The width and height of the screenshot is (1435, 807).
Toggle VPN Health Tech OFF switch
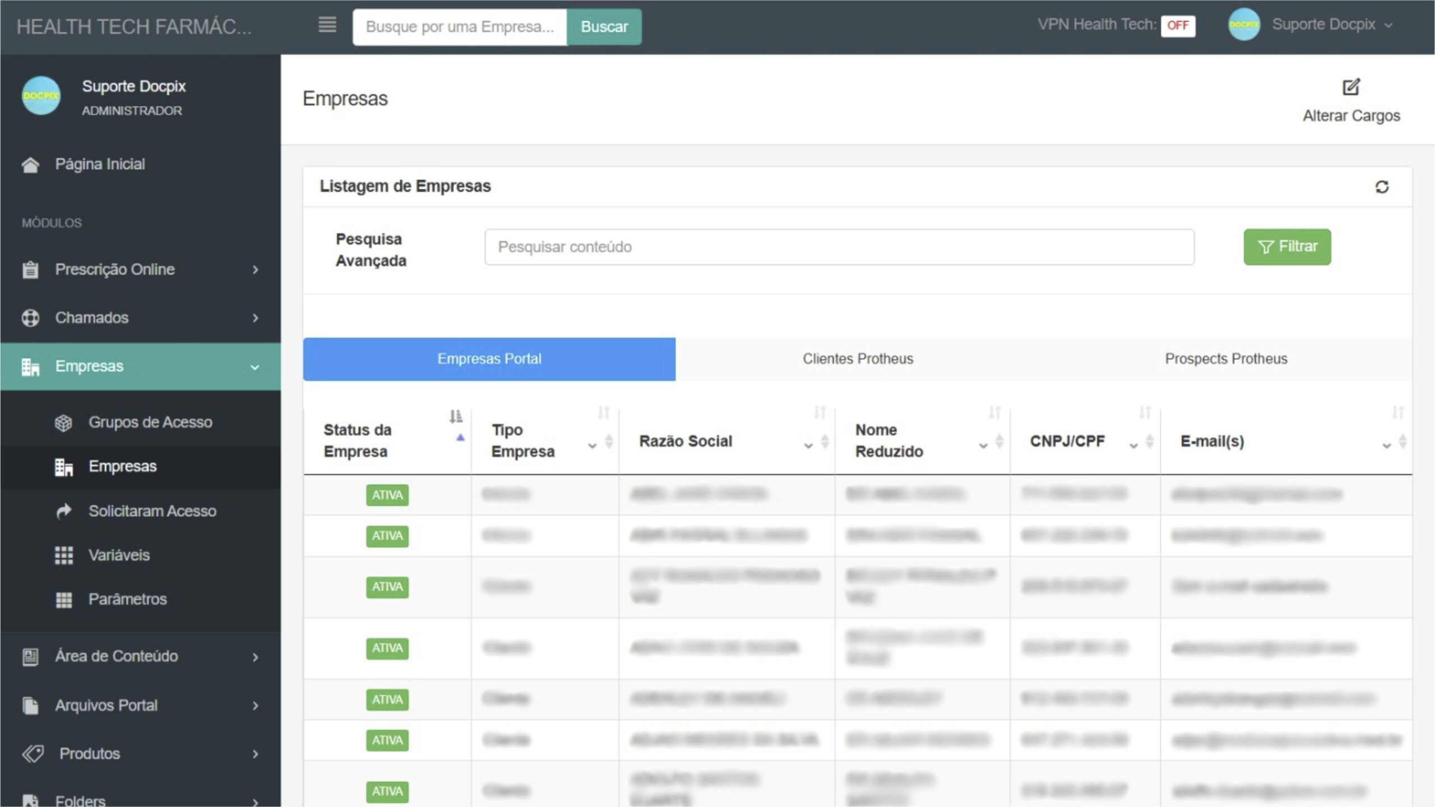(1178, 25)
